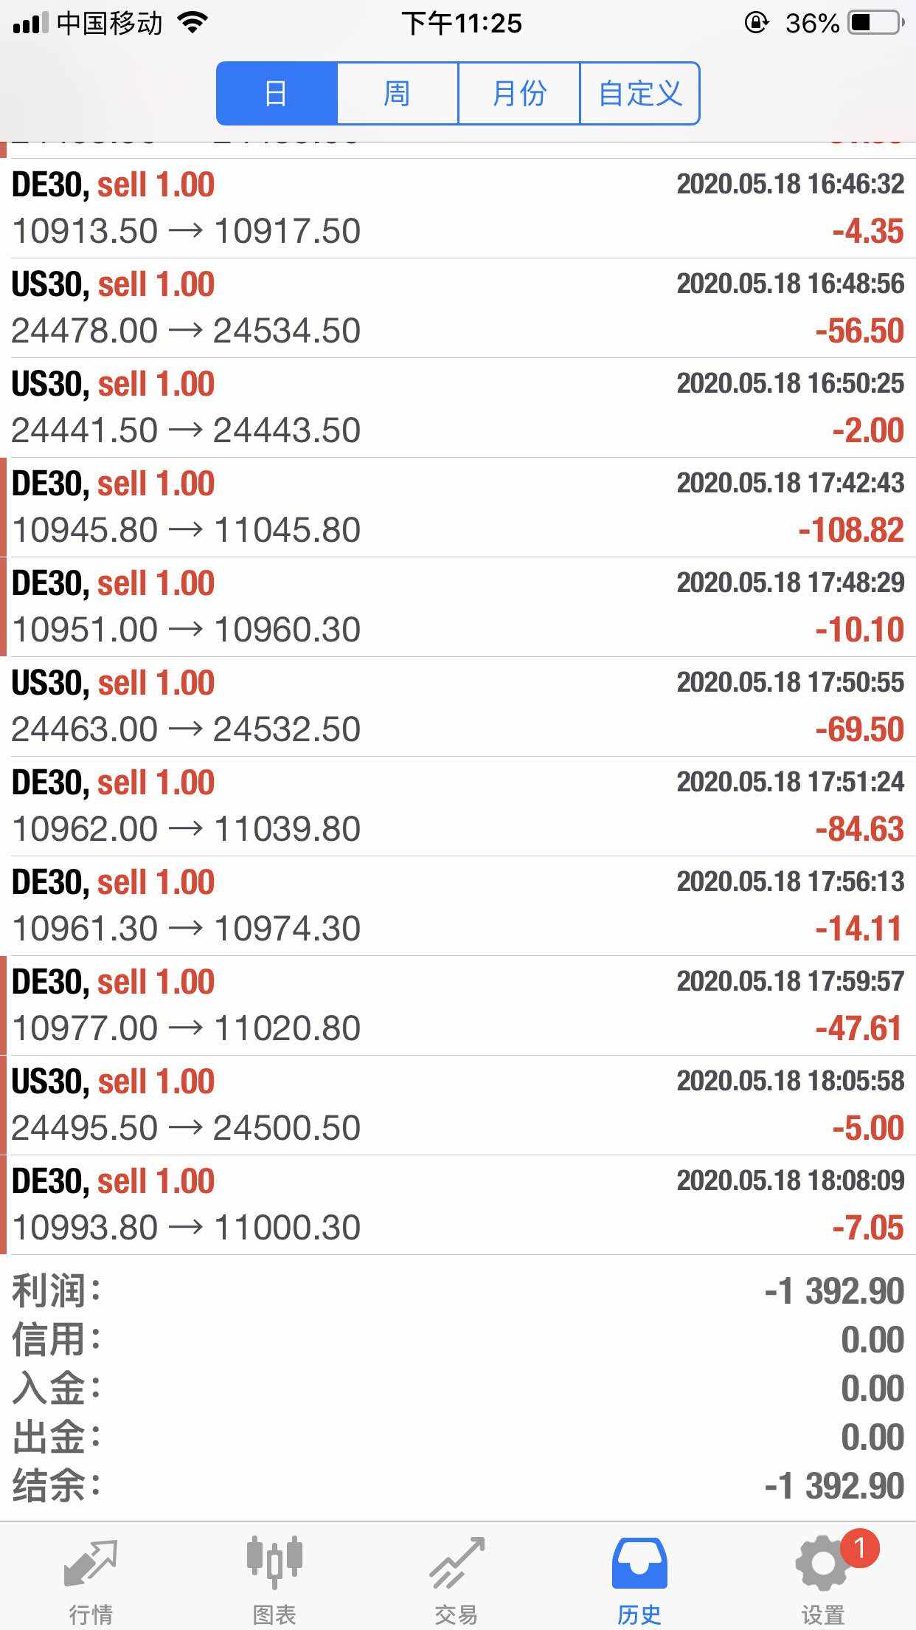The width and height of the screenshot is (916, 1630).
Task: Open DE30 trade from 10913.50 to 10917.50
Action: coord(458,208)
